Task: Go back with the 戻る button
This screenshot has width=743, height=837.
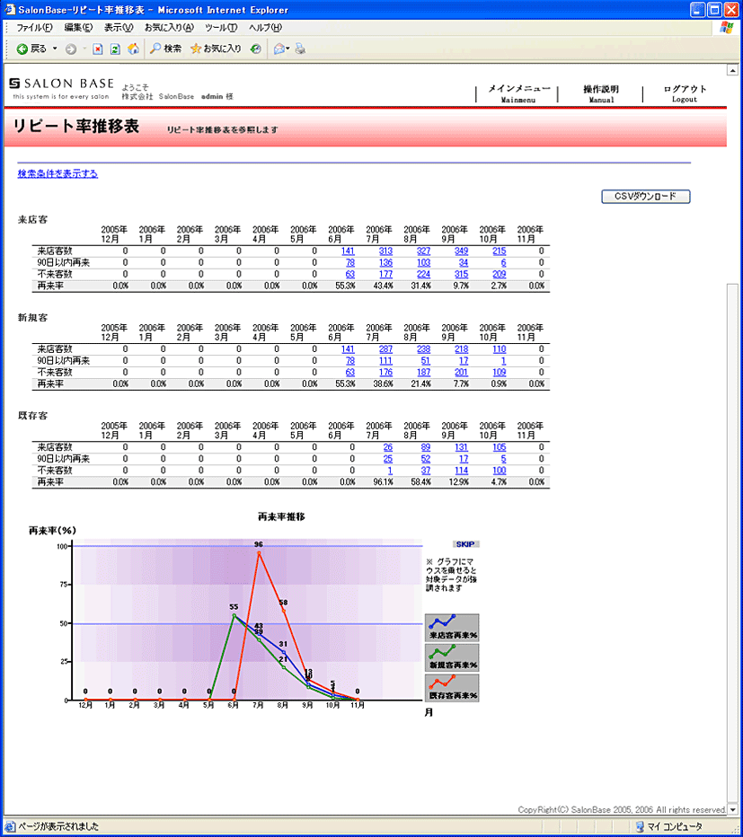Action: [x=31, y=49]
